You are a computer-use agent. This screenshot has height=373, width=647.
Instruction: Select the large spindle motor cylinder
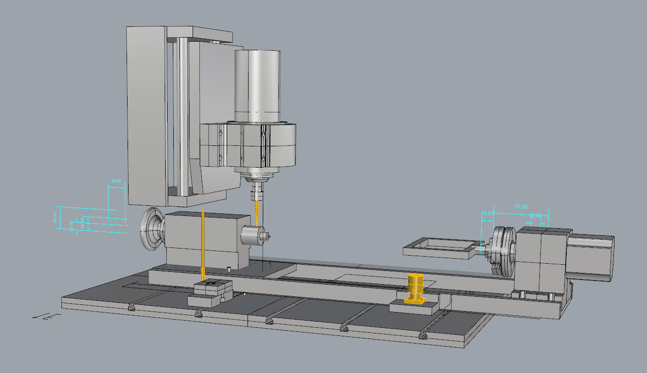click(258, 86)
